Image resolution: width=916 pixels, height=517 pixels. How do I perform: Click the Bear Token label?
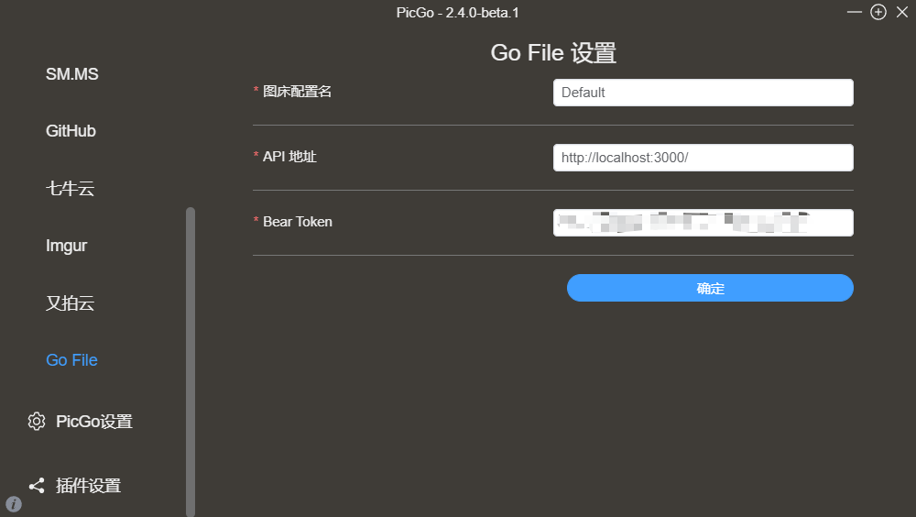298,222
